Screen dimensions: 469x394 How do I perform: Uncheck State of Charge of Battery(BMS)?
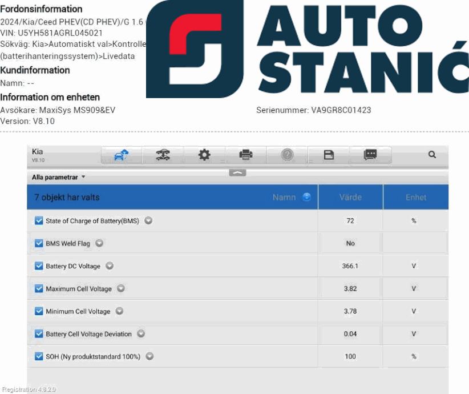pyautogui.click(x=39, y=220)
